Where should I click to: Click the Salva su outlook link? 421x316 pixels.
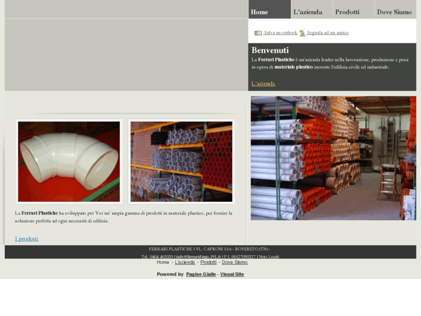click(280, 32)
